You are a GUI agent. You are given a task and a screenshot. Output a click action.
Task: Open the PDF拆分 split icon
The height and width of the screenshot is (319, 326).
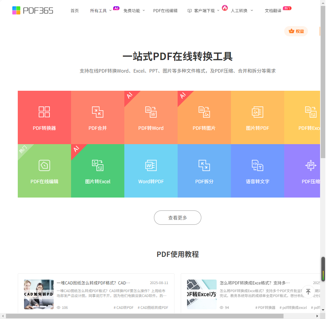(204, 165)
